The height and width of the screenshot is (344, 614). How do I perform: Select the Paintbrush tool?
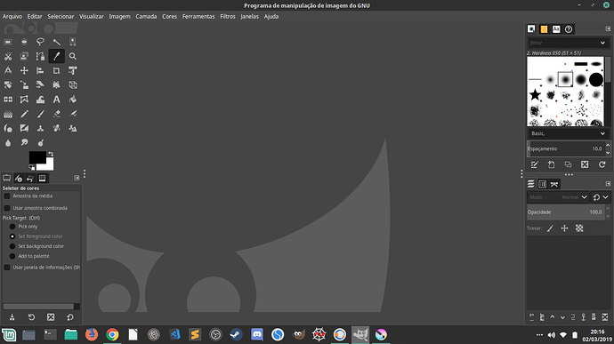pyautogui.click(x=40, y=114)
